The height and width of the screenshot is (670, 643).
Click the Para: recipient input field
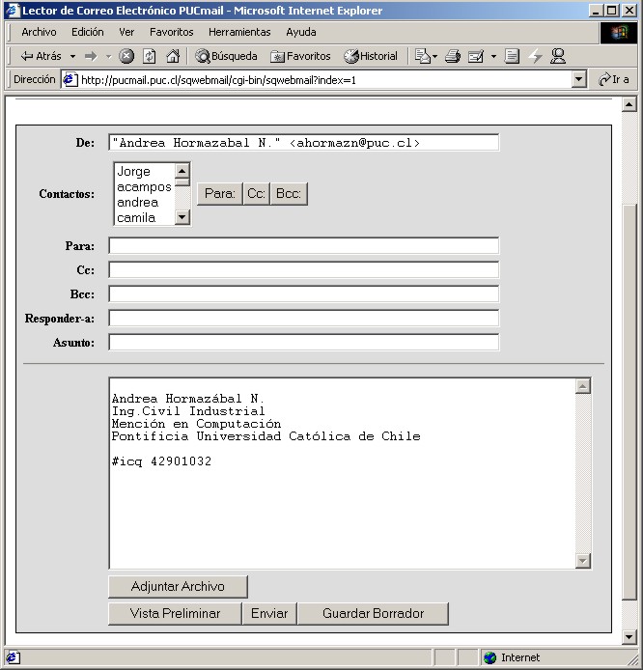[304, 245]
